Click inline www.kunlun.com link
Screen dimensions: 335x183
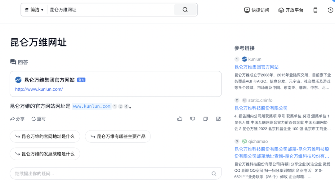[x=92, y=106]
